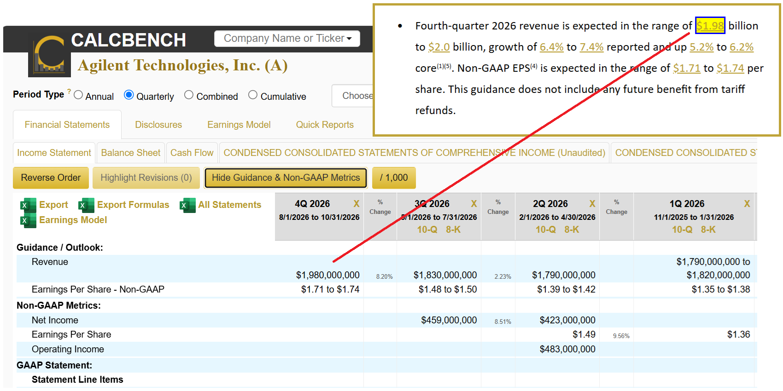Remove the 1Q 2026 column with X
Image resolution: width=783 pixels, height=391 pixels.
click(747, 204)
